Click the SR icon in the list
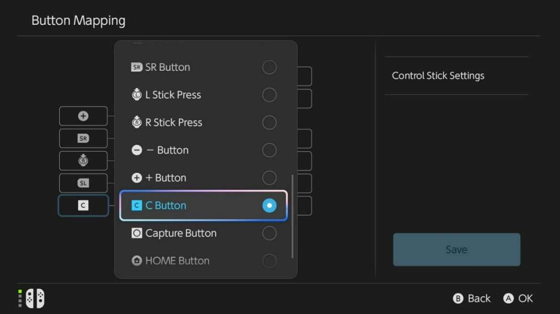Screen dimensions: 560x314 (136, 67)
